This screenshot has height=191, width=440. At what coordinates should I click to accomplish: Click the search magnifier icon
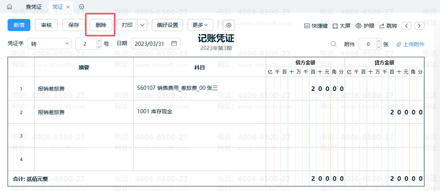click(333, 44)
